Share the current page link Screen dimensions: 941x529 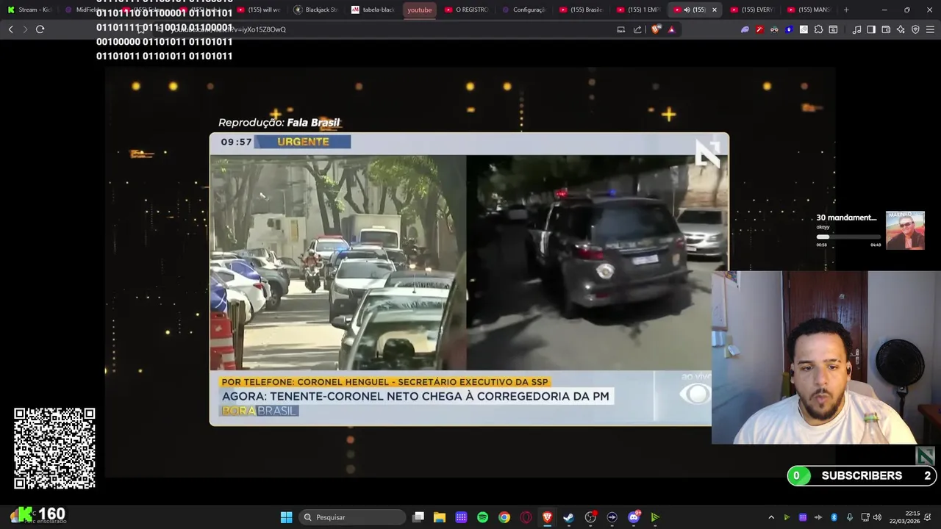(637, 29)
